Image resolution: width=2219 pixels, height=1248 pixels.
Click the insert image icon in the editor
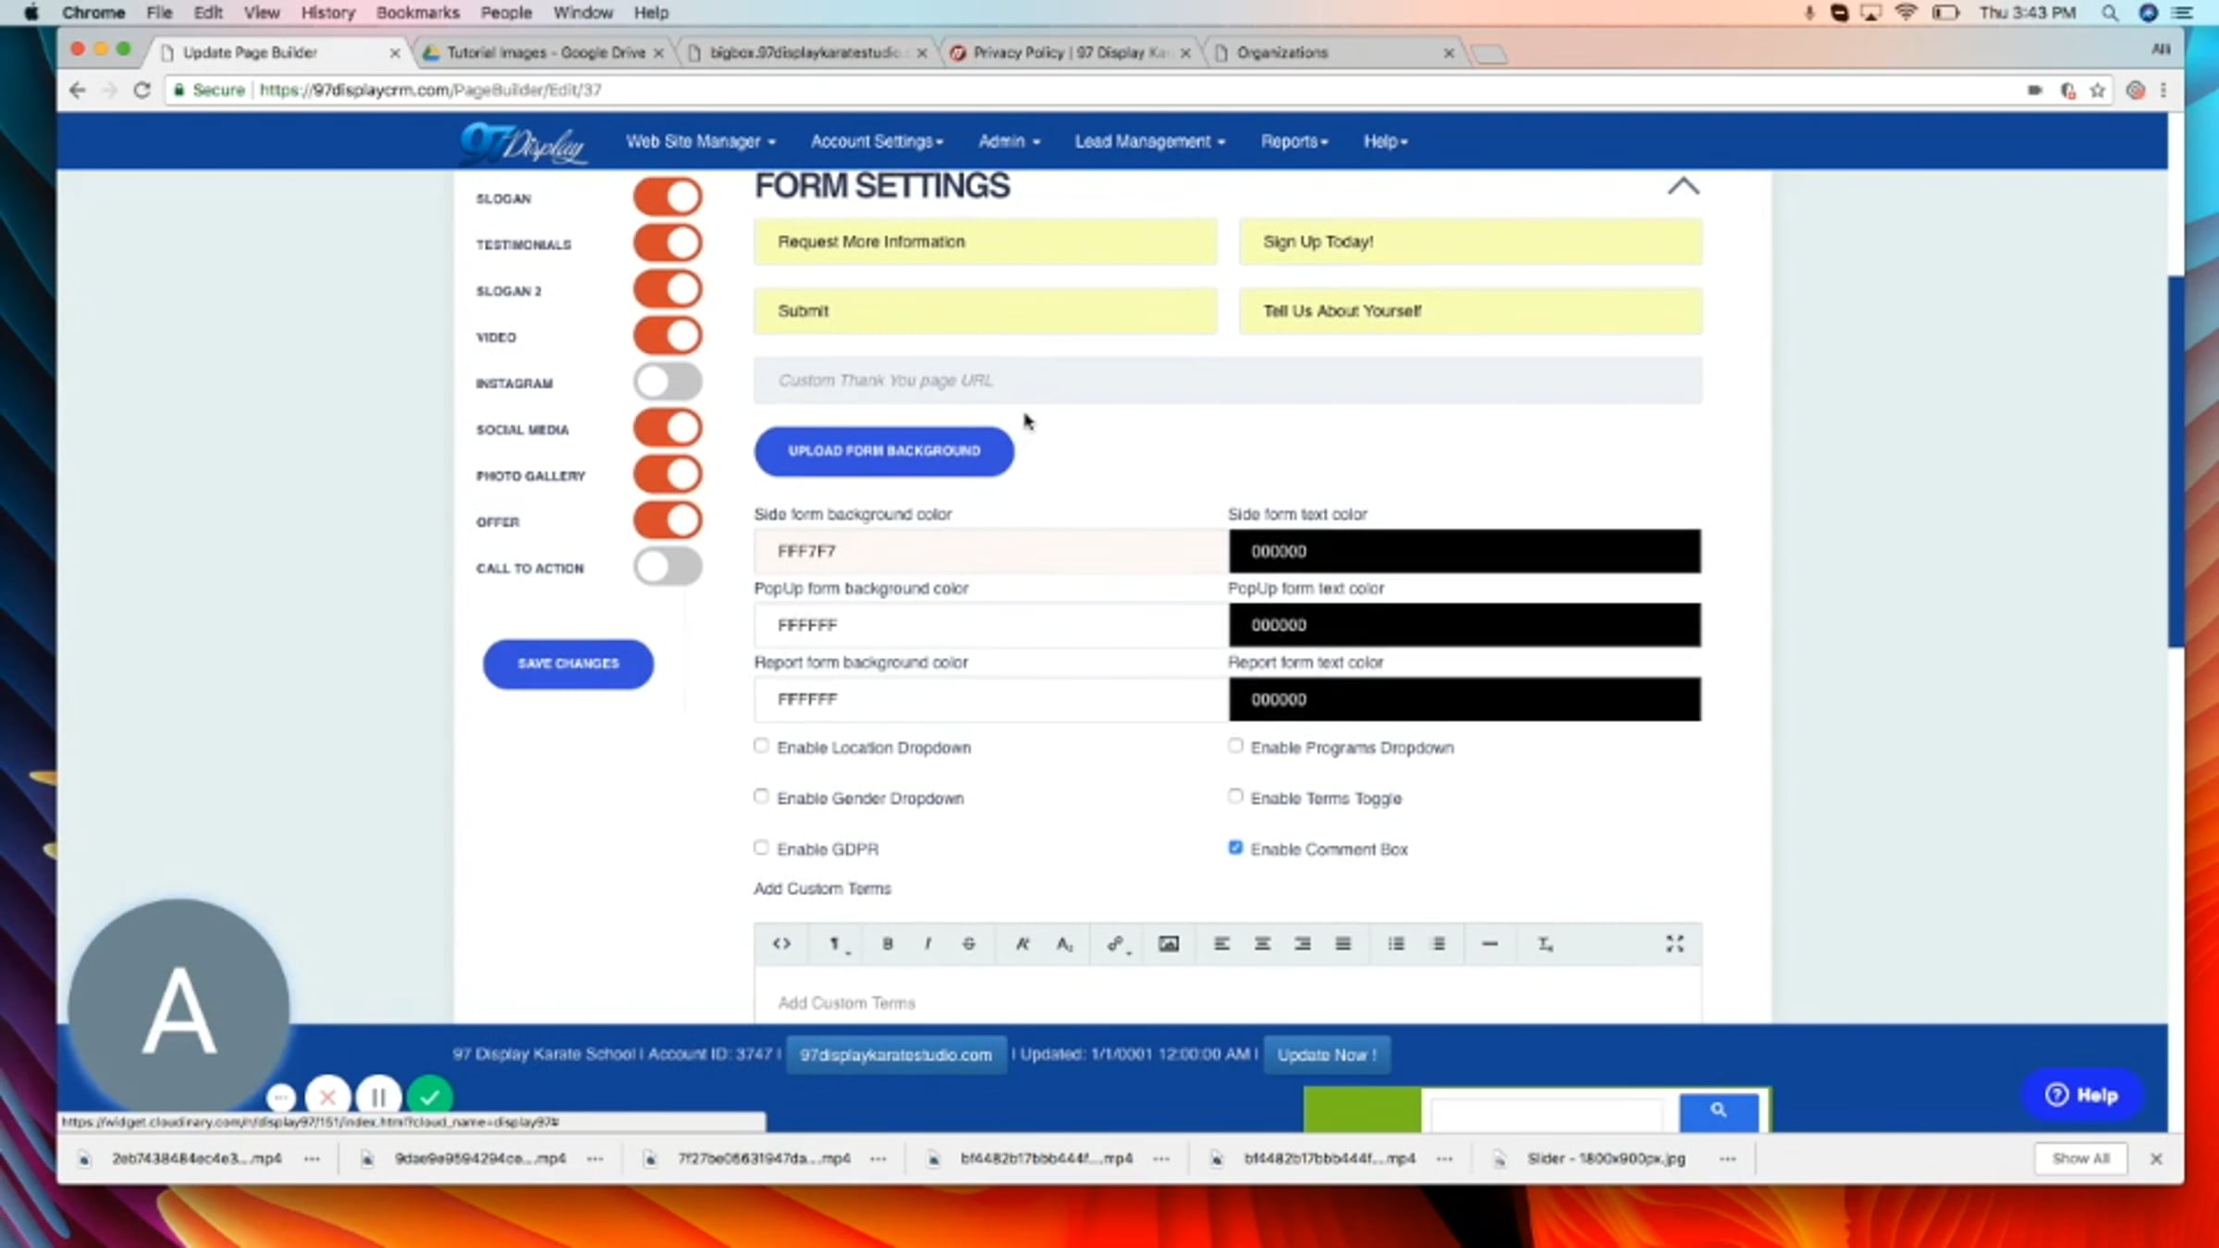point(1169,944)
